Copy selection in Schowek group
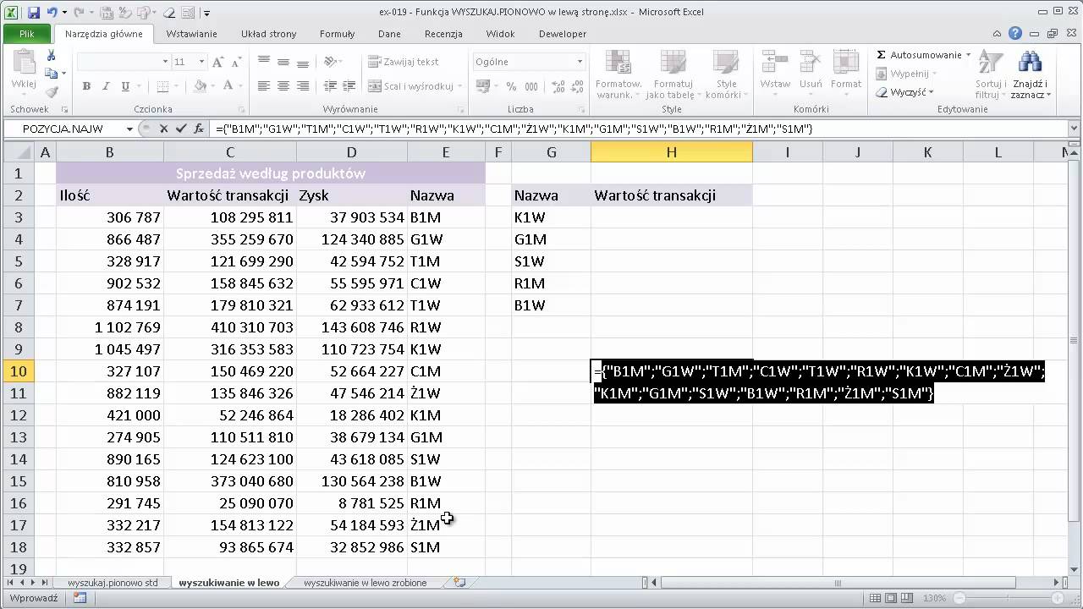Screen dimensions: 1083x609 click(x=51, y=74)
